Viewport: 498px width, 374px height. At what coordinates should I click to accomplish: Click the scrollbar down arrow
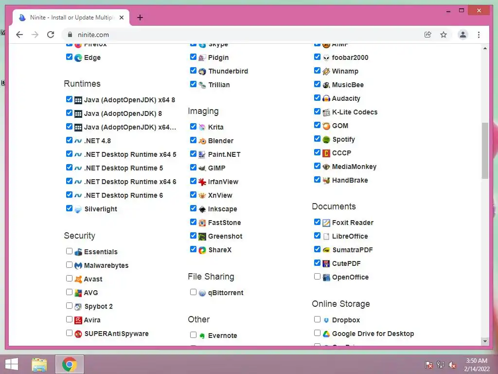coord(485,341)
